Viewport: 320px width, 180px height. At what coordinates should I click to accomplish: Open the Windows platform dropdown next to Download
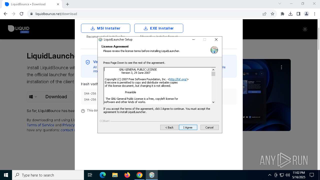[x=33, y=97]
